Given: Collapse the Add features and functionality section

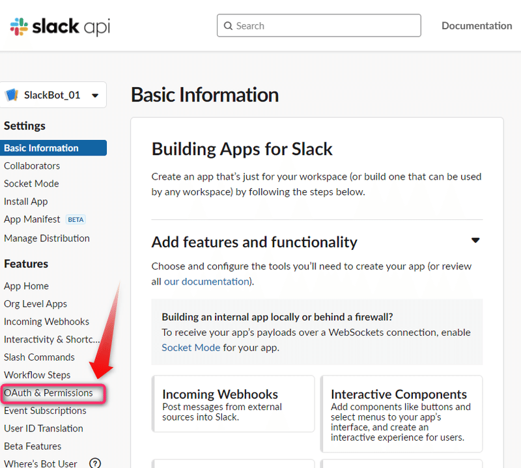Looking at the screenshot, I should click(475, 240).
